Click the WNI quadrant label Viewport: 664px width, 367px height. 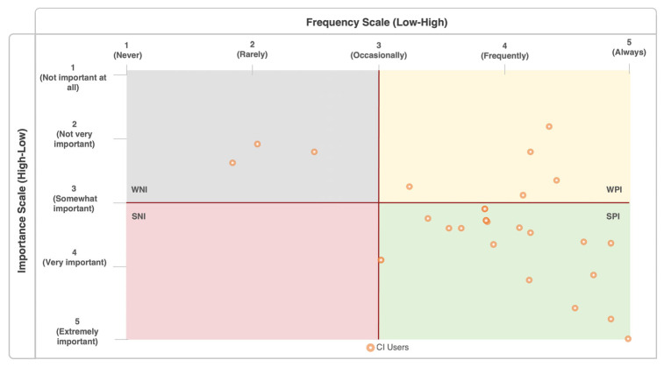(139, 190)
